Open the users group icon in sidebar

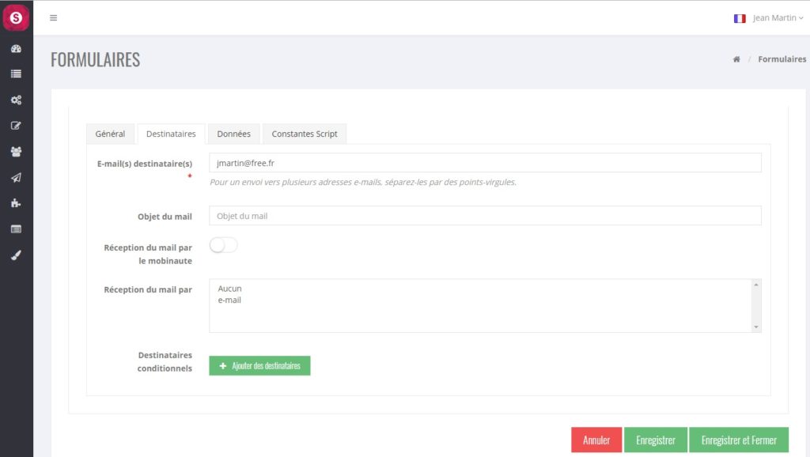[x=16, y=151]
